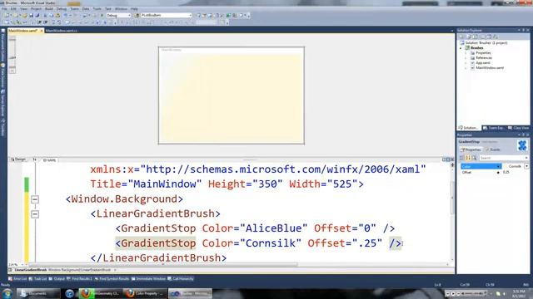
Task: Select the Events tab in Properties panel
Action: 492,149
